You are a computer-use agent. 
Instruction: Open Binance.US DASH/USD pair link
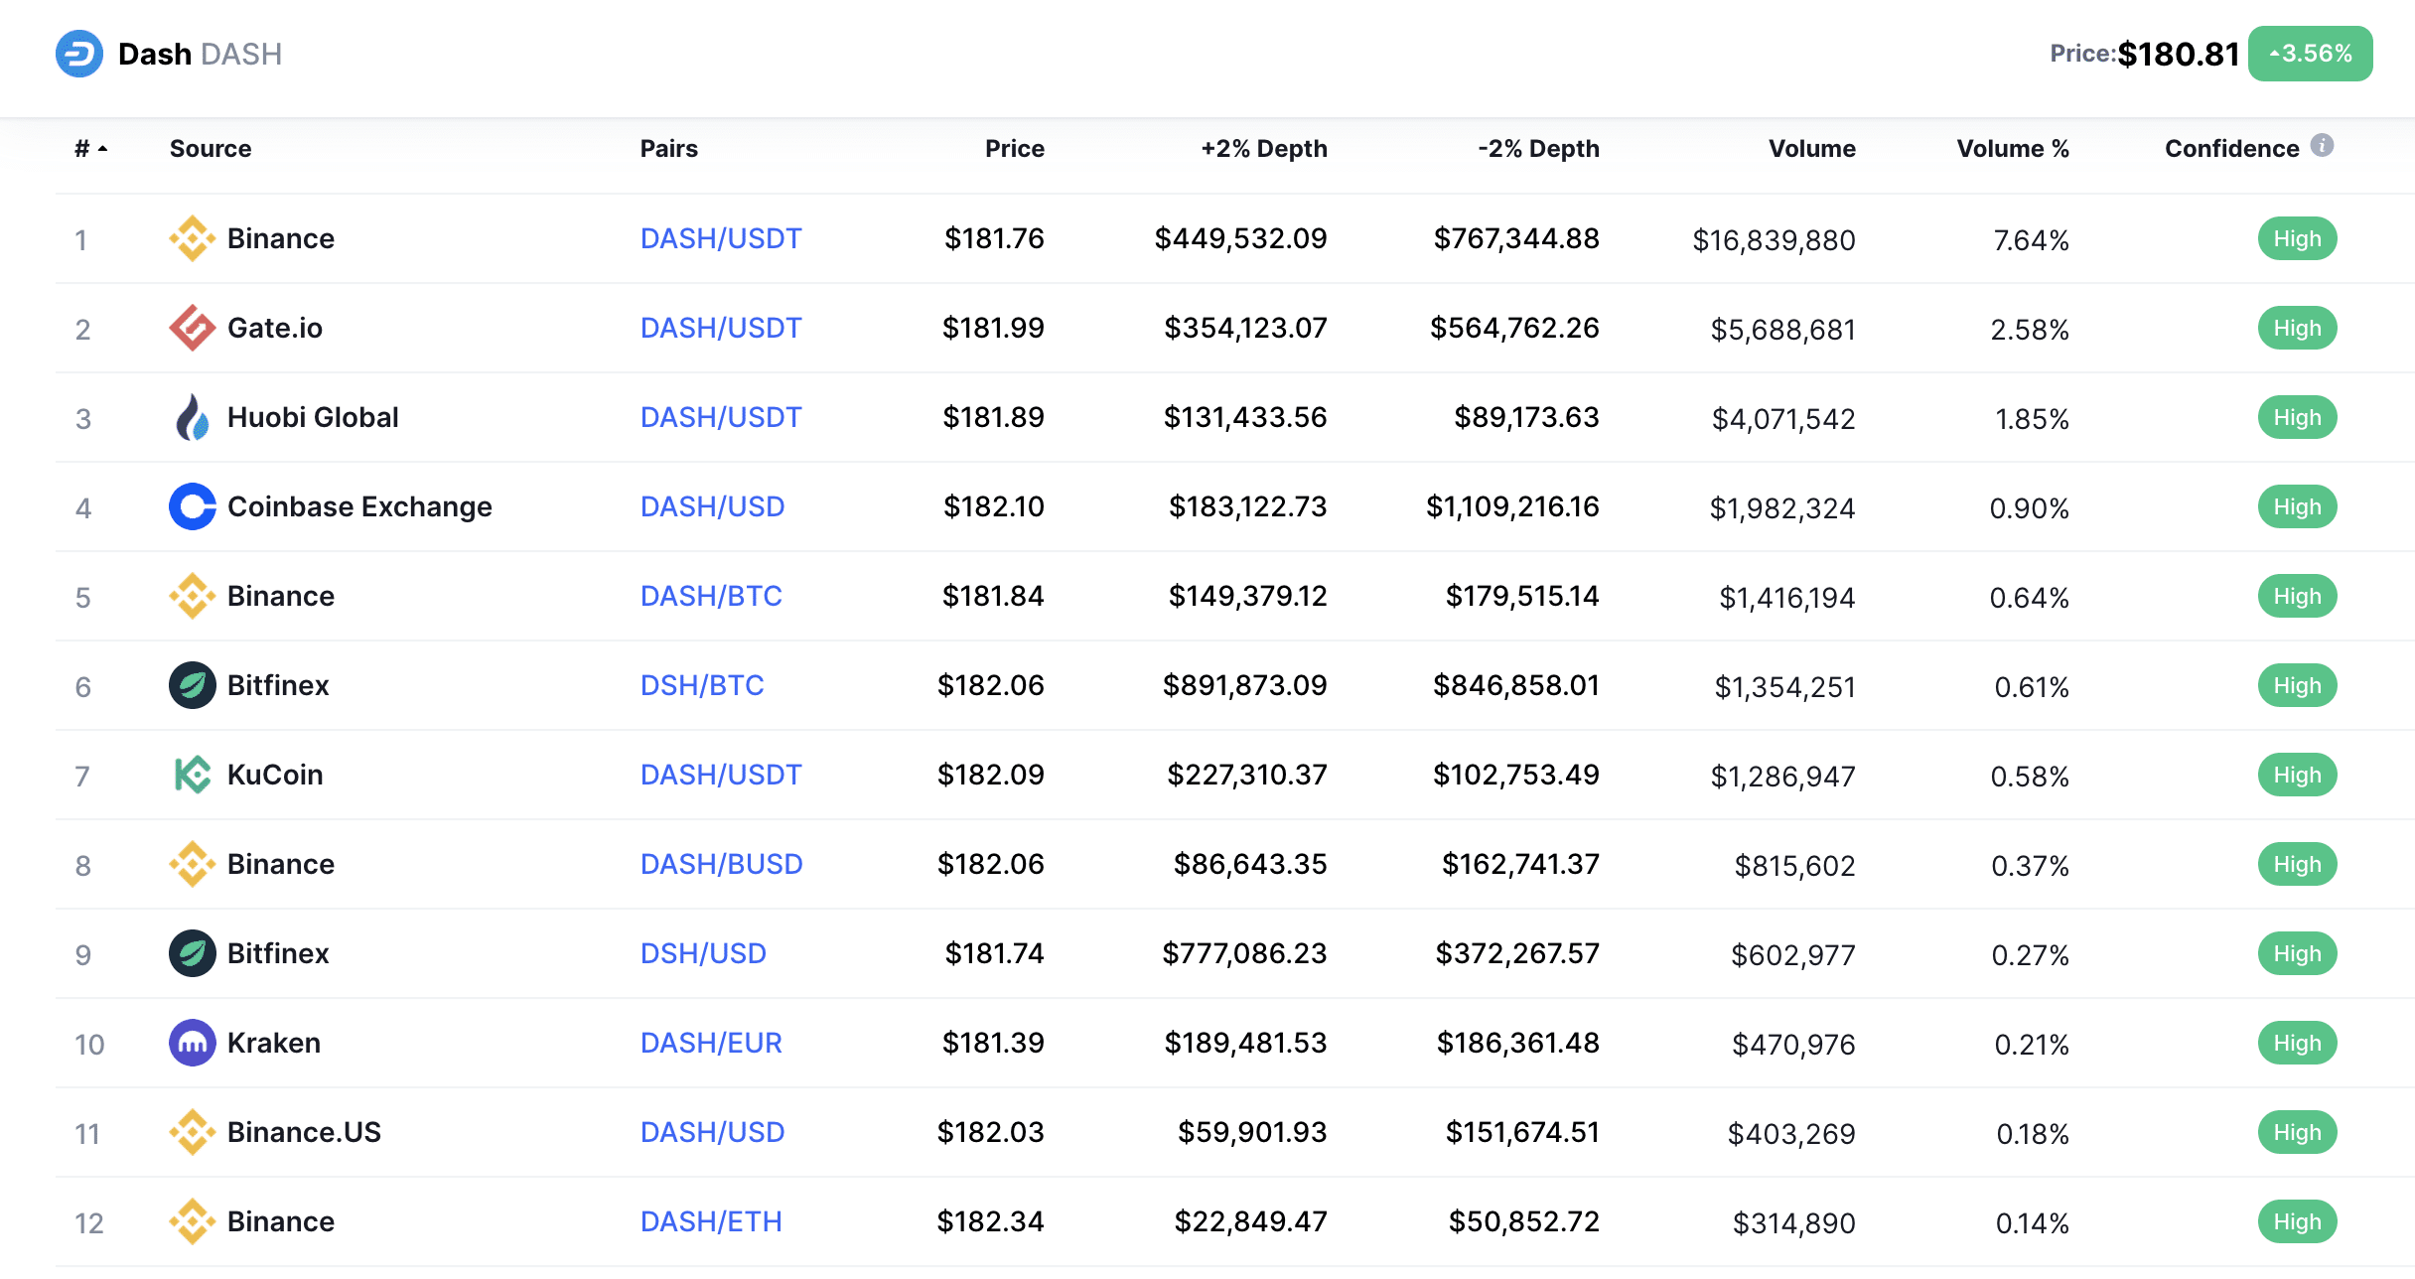tap(713, 1132)
